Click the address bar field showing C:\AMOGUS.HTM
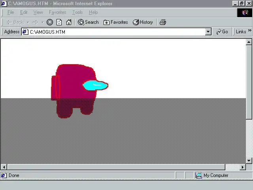The image size is (253, 190). [116, 32]
